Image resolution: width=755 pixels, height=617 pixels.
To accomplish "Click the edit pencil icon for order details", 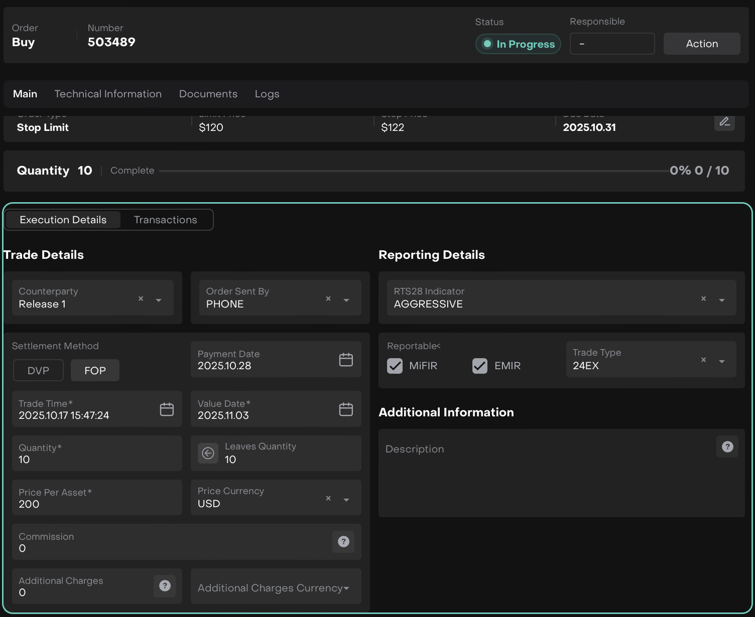I will click(724, 122).
